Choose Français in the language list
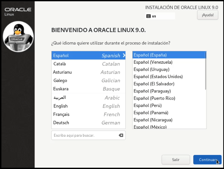Viewport: 224px width, 169px height. 88,114
